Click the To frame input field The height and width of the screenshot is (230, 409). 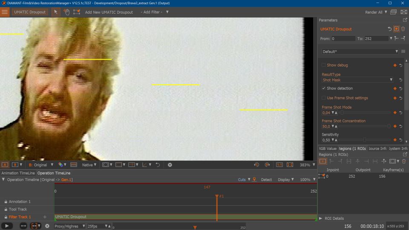(376, 39)
